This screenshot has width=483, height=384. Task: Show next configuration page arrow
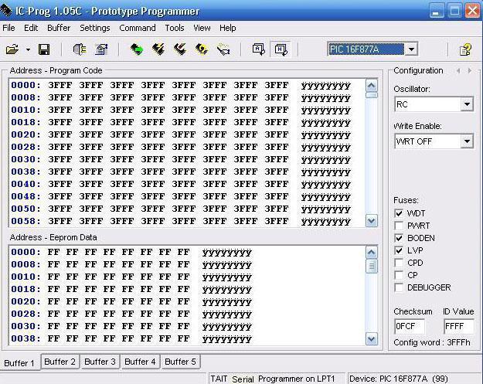pos(469,70)
